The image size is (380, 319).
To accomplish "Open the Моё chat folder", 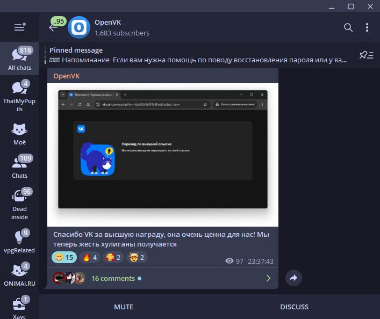I will (x=19, y=134).
